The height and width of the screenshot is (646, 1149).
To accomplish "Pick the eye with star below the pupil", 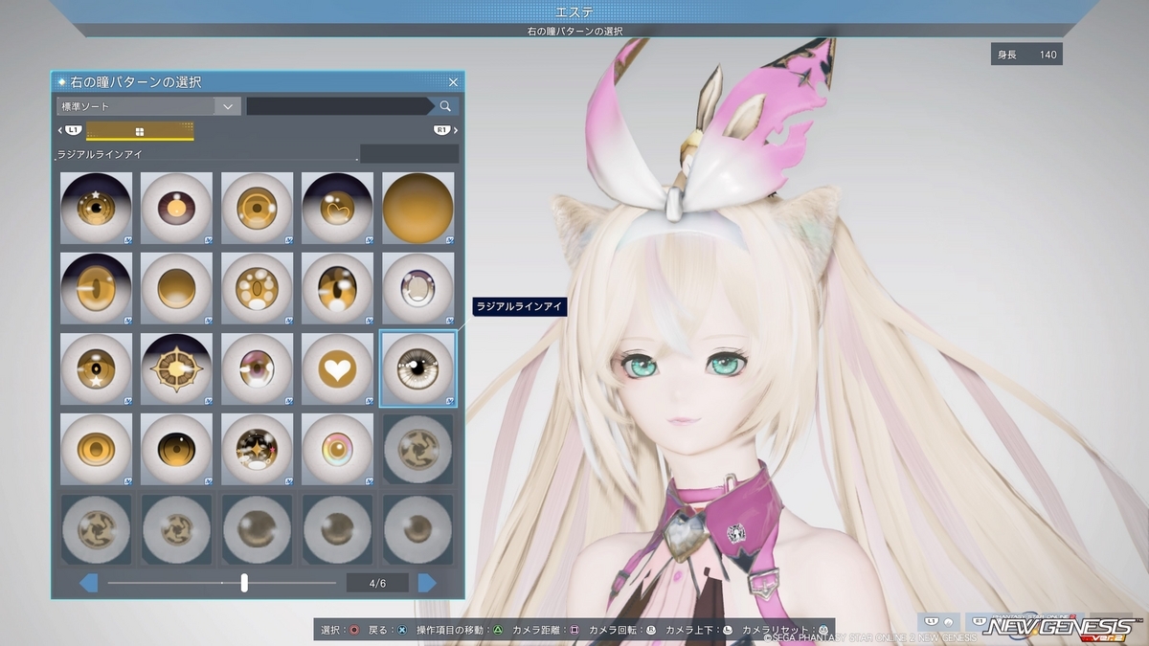I will point(97,368).
